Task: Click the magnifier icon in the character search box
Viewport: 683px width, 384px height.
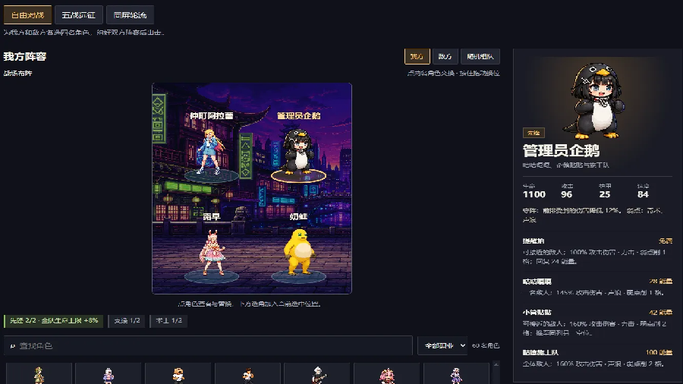Action: point(13,346)
